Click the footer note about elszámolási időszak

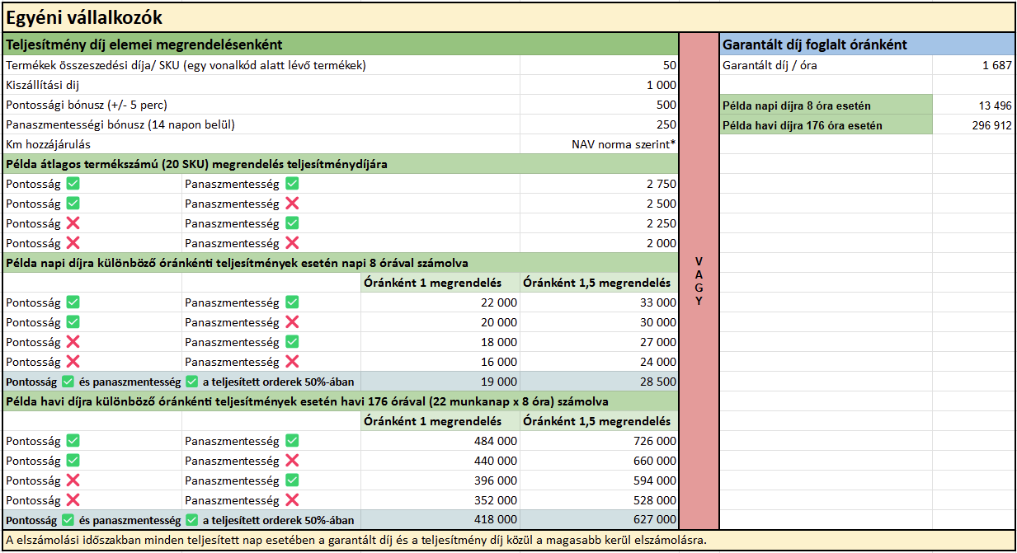[356, 541]
